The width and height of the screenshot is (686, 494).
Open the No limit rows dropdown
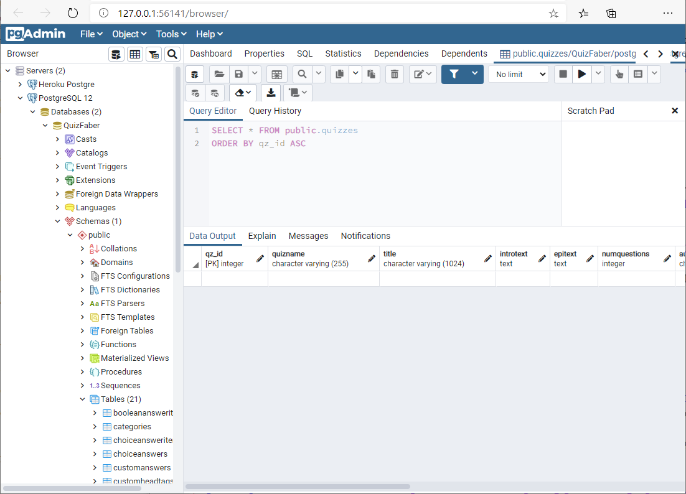[518, 74]
